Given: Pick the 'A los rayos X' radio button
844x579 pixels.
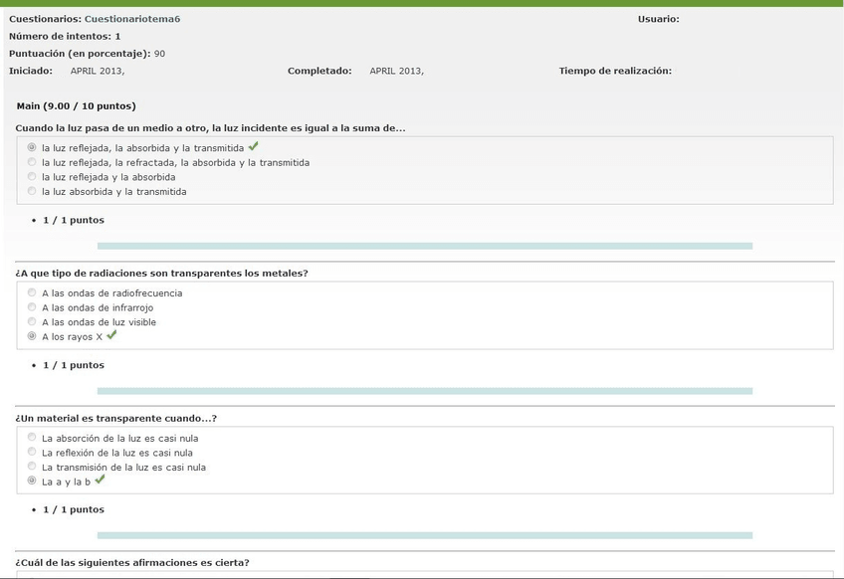Looking at the screenshot, I should click(32, 336).
